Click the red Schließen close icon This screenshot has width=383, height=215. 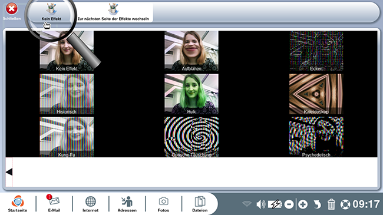click(x=11, y=9)
